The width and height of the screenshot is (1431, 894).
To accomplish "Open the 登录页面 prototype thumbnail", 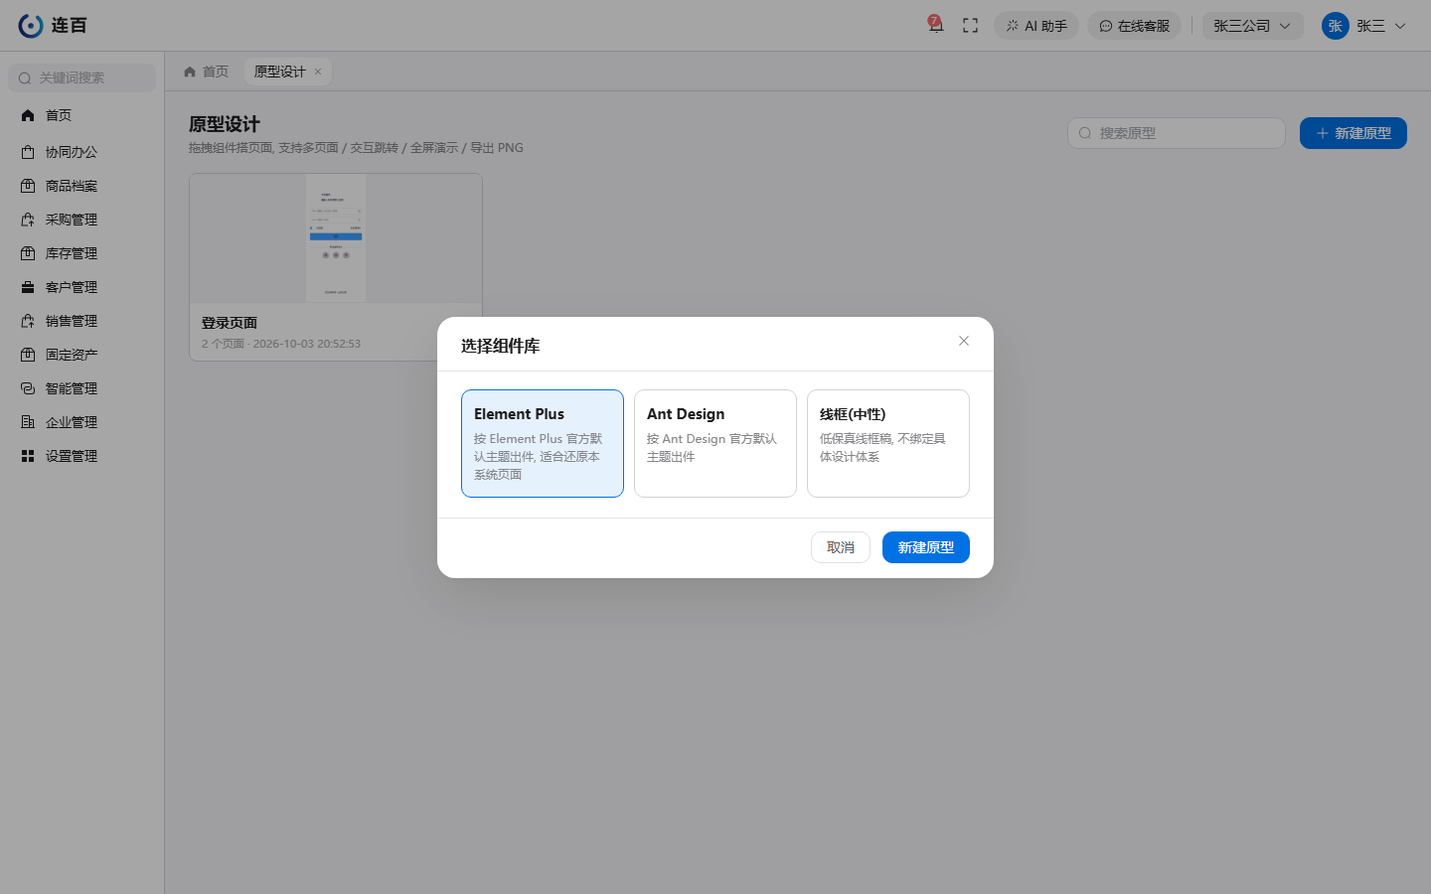I will [x=336, y=238].
